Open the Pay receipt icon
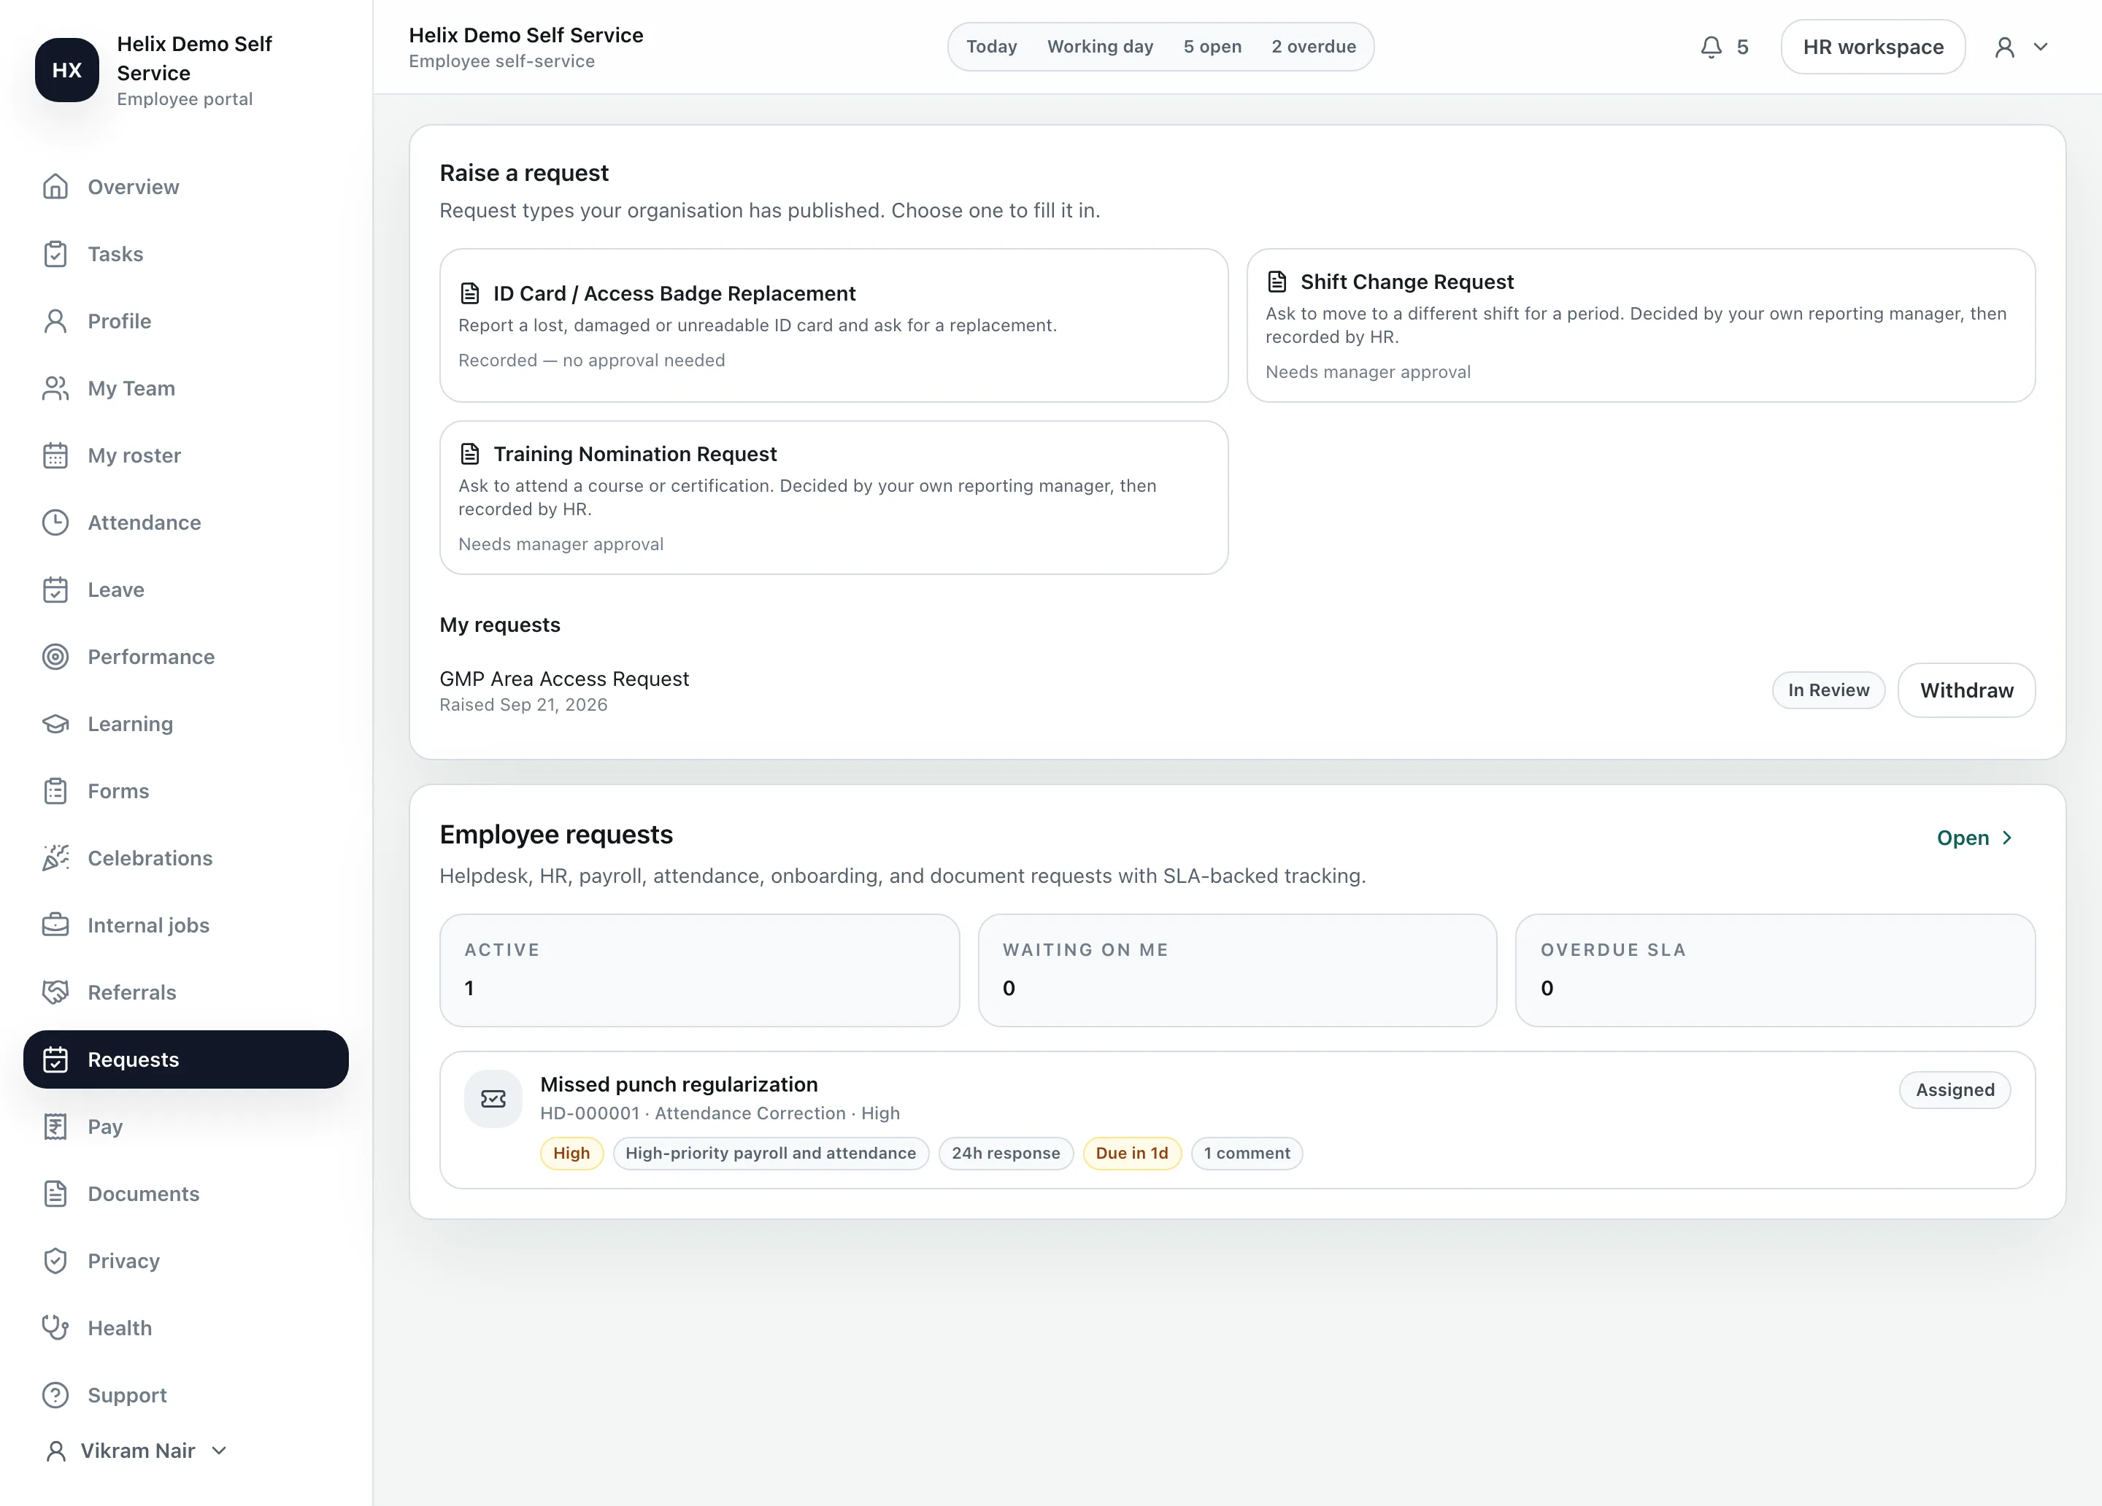The height and width of the screenshot is (1506, 2102). click(55, 1127)
